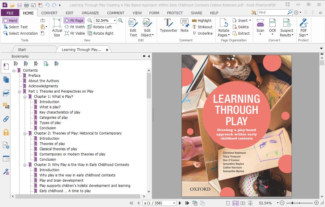The image size is (325, 207).
Task: Collapse the Bookmarks panel arrow
Action: pos(149,56)
